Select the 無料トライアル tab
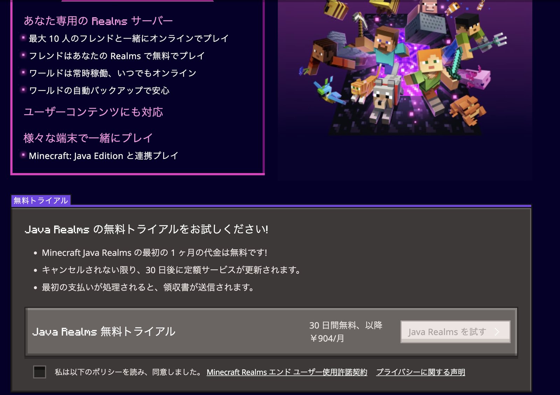Image resolution: width=560 pixels, height=395 pixels. (x=41, y=200)
